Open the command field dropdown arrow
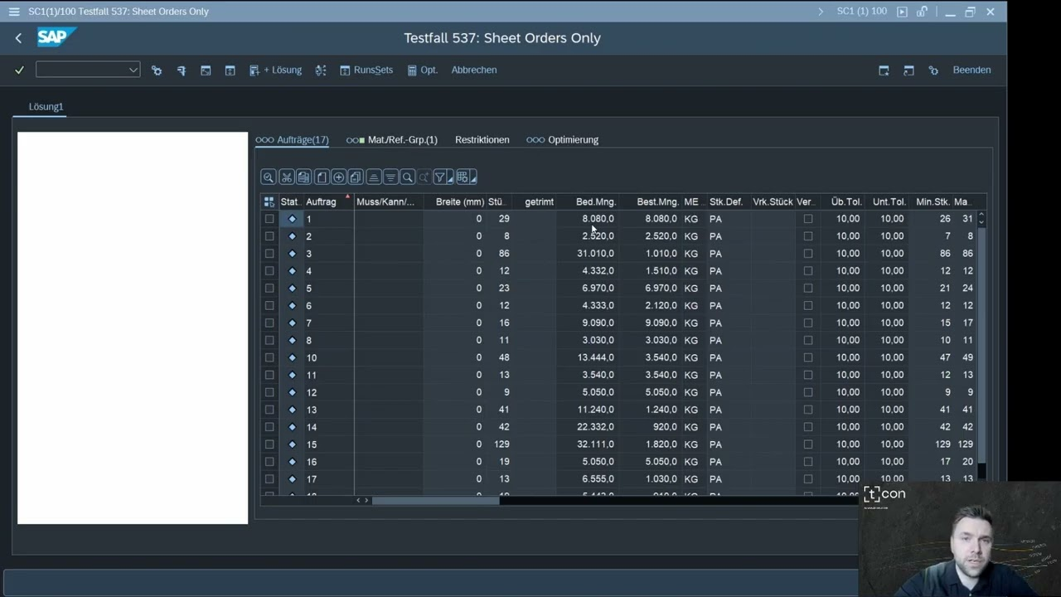This screenshot has height=597, width=1061. (134, 70)
